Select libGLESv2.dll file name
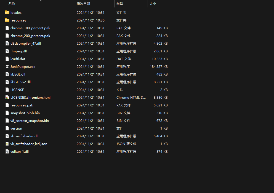 click(20, 82)
